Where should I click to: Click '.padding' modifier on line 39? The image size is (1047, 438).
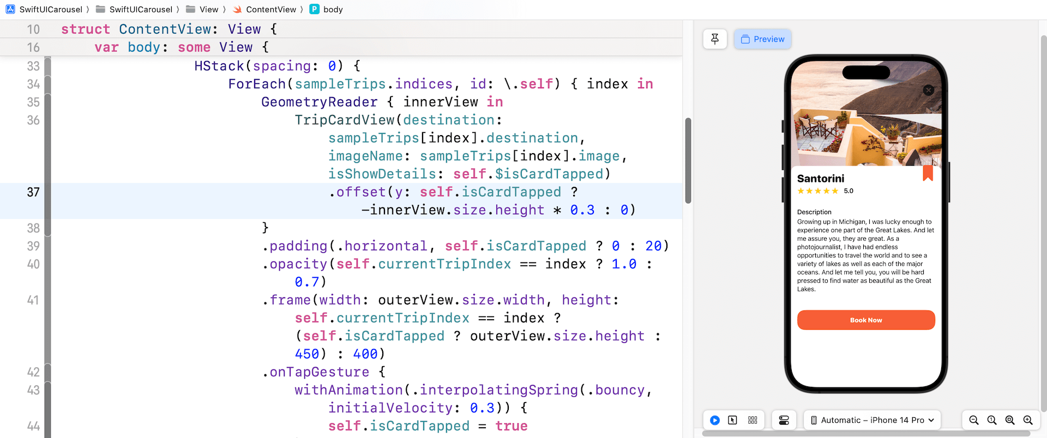click(x=294, y=246)
